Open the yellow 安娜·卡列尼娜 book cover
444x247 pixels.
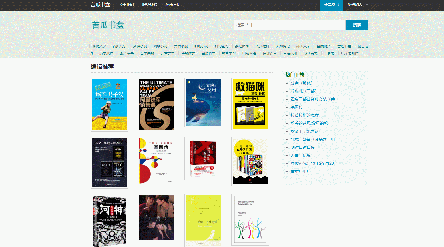click(x=203, y=220)
